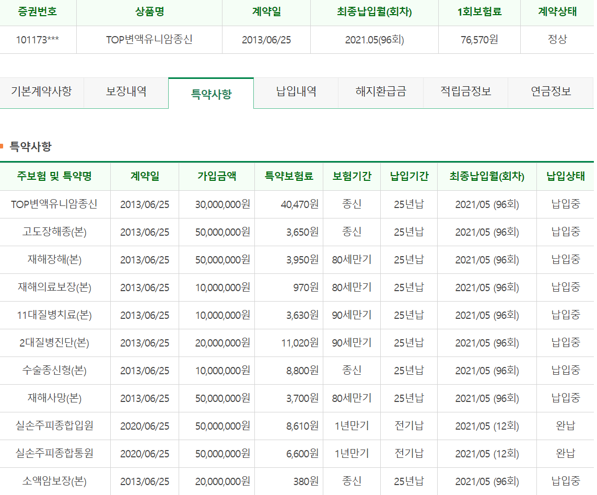Switch to the 보장내역 tab
This screenshot has height=495, width=597.
click(126, 91)
